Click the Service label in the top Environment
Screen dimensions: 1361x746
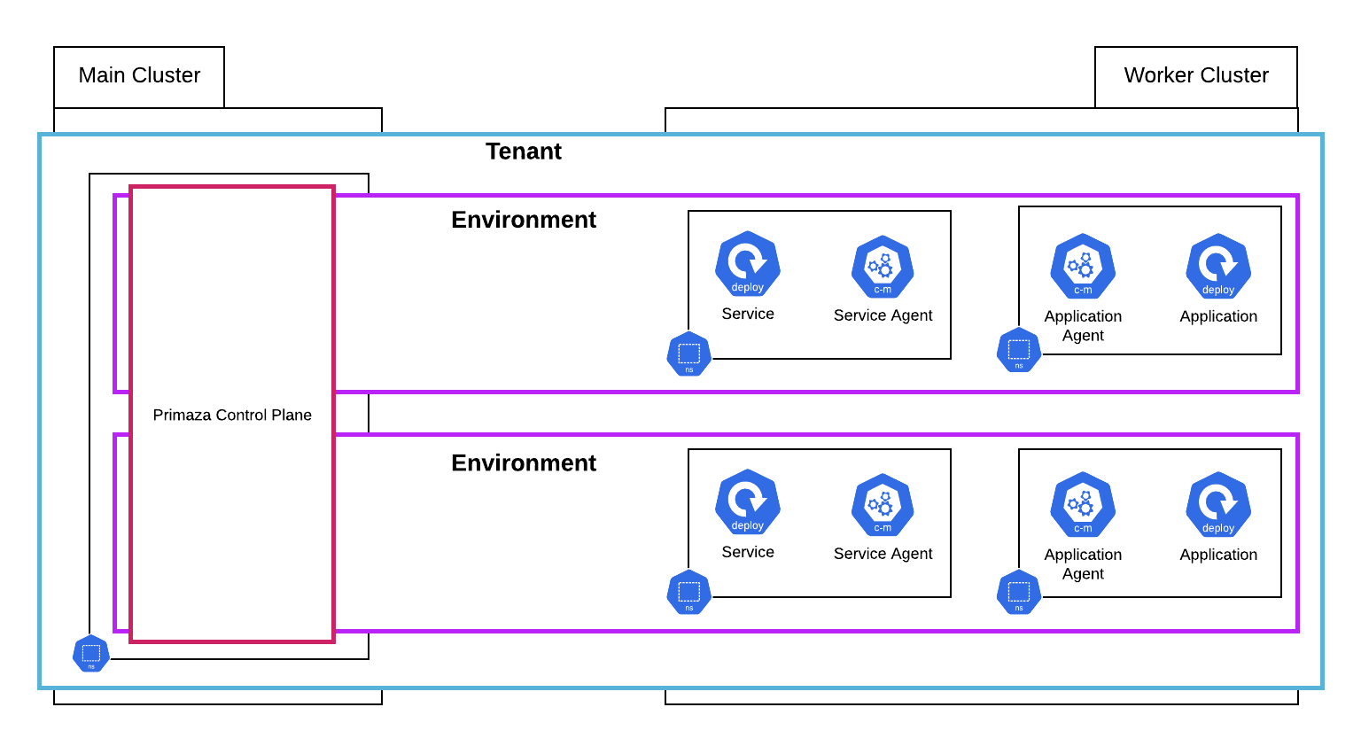(748, 314)
